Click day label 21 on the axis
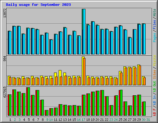Viewport: 158px width, 123px height. 102,120
